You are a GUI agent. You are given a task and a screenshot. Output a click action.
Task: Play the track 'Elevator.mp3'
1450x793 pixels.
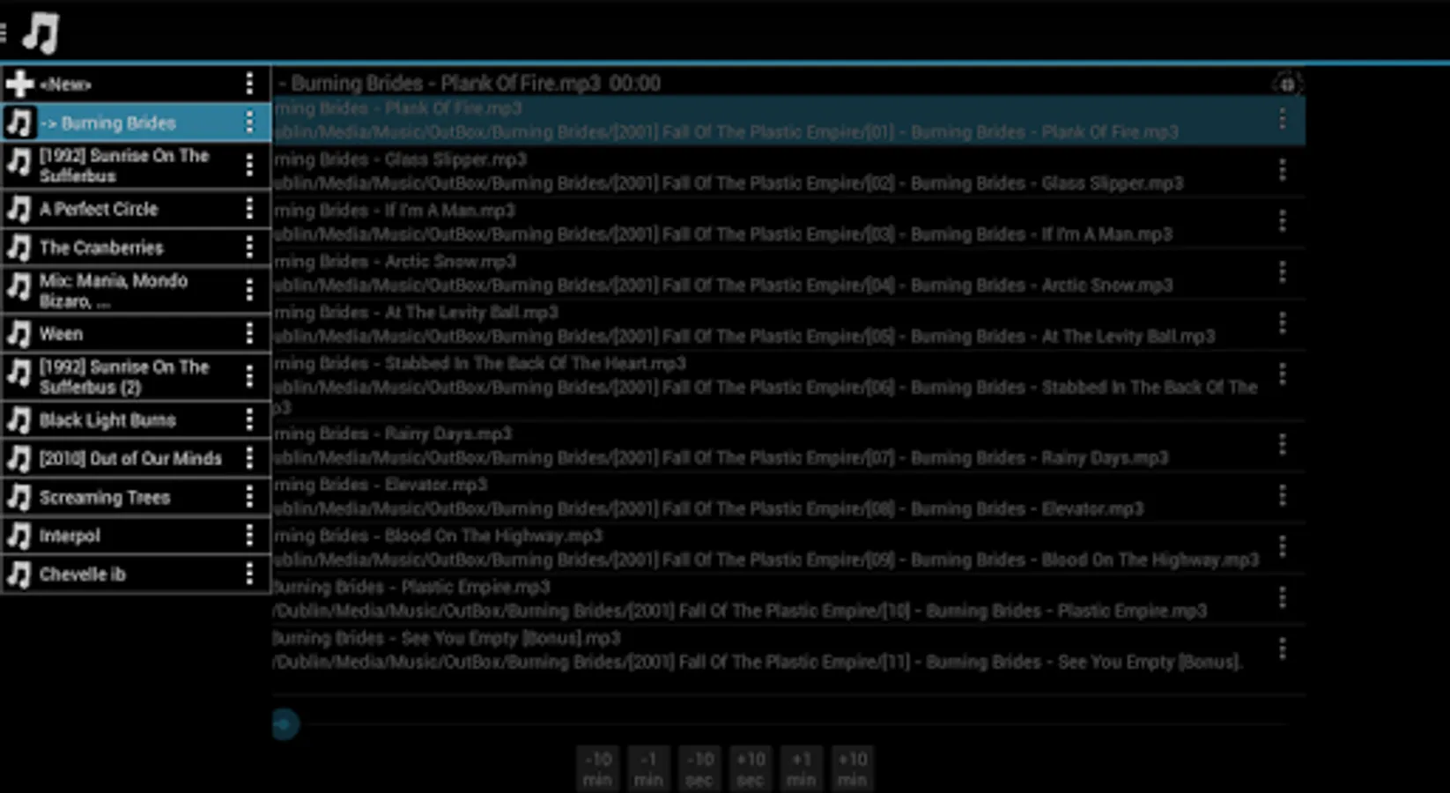(x=788, y=497)
